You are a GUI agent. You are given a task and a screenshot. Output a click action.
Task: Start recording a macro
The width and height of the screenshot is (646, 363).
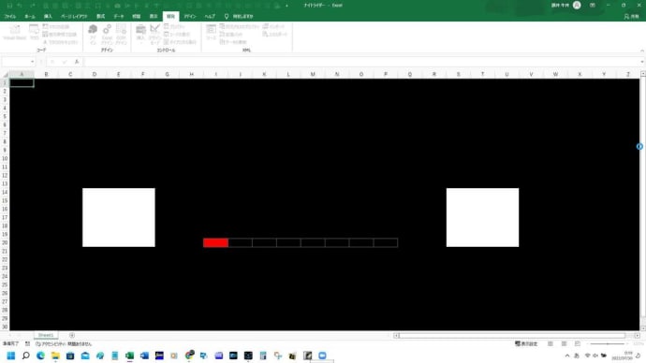point(56,26)
